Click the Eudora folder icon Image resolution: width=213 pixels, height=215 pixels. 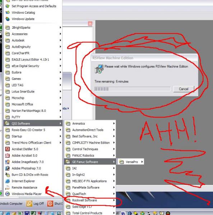(8, 72)
